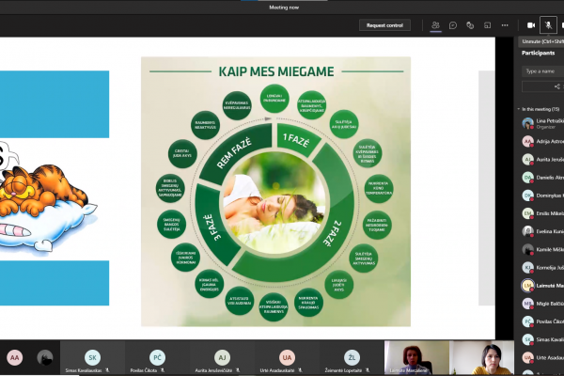Select the Simas Kavaliauskas video tile
Viewport: 564px width, 376px height.
pos(92,357)
